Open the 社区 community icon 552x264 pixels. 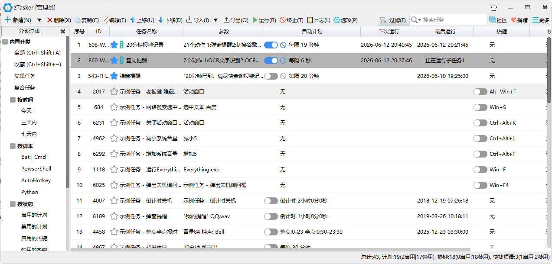click(498, 20)
